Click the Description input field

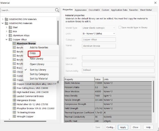[x=118, y=58]
